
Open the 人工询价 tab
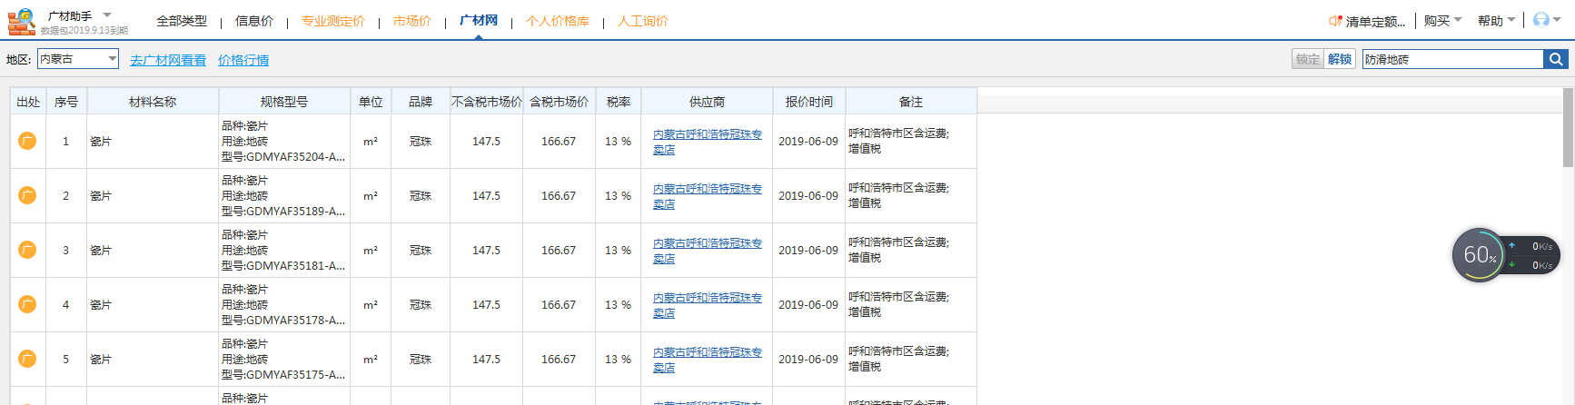[643, 21]
